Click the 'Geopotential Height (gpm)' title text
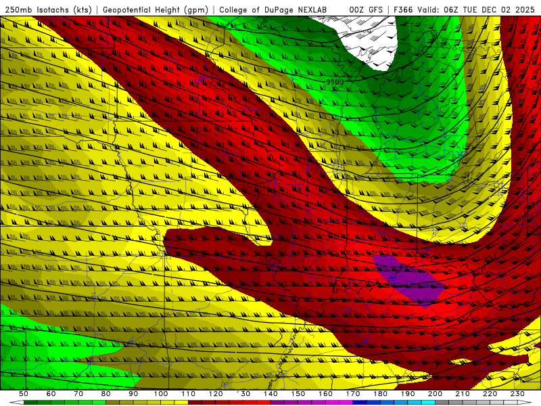The width and height of the screenshot is (541, 406). pyautogui.click(x=156, y=9)
